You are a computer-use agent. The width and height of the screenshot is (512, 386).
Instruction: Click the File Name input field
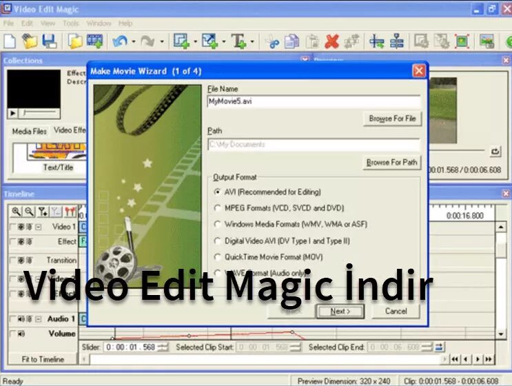[x=314, y=101]
